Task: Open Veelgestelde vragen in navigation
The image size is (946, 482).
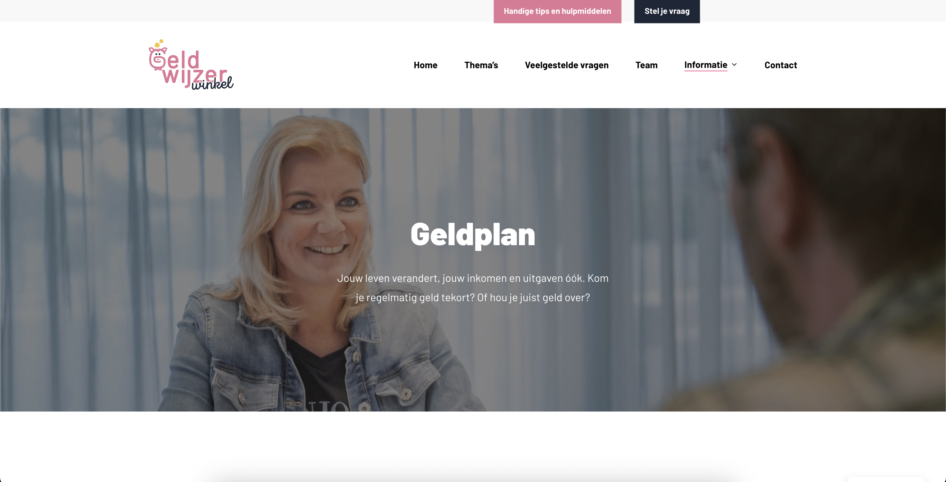Action: [x=567, y=65]
